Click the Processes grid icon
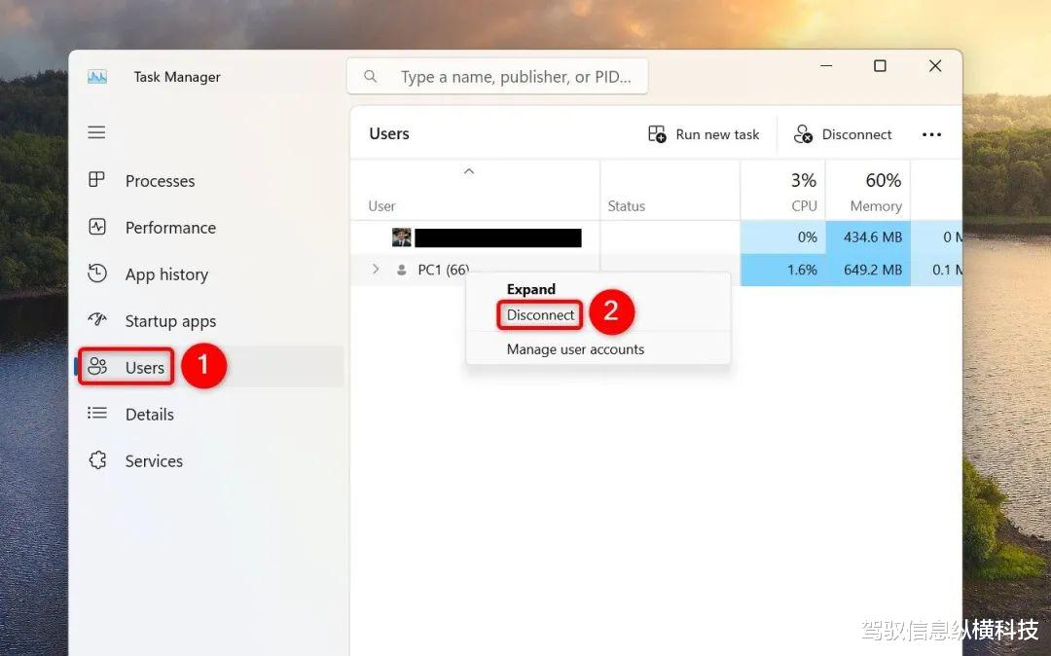Screen dimensions: 1051x656 click(96, 180)
